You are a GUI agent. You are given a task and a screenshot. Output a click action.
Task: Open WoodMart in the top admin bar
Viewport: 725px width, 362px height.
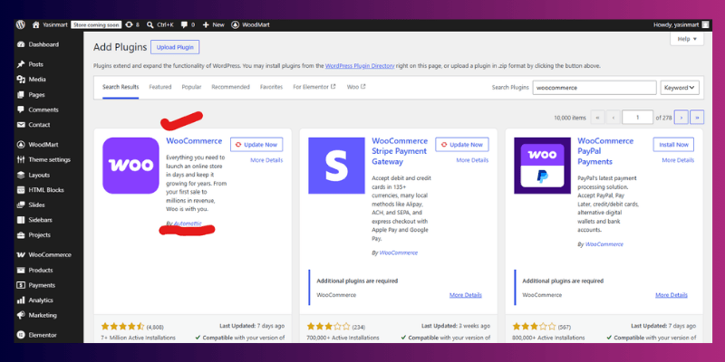click(x=250, y=25)
